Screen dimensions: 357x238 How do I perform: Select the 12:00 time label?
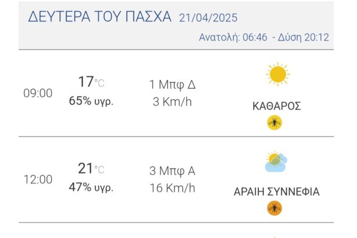pyautogui.click(x=38, y=179)
